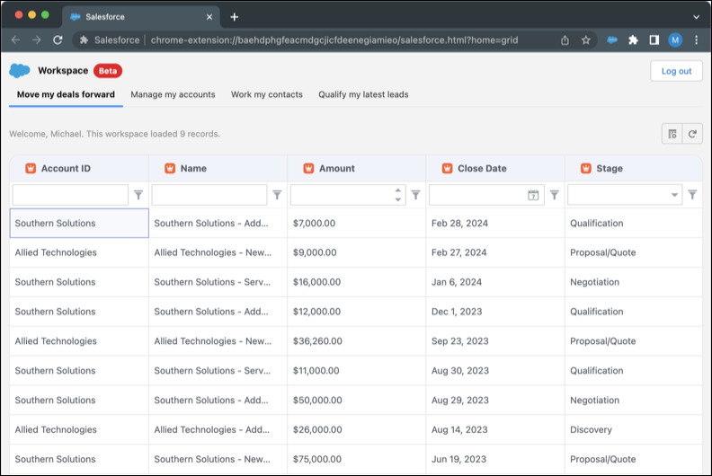
Task: Select Aug 14, 2023 close date cell
Action: (495, 429)
